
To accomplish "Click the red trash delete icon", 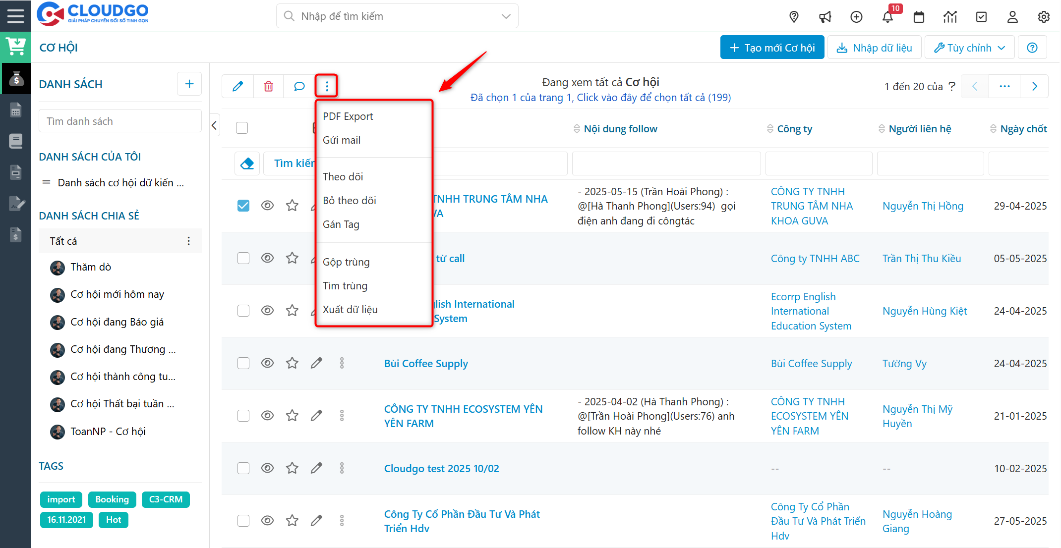I will (268, 86).
